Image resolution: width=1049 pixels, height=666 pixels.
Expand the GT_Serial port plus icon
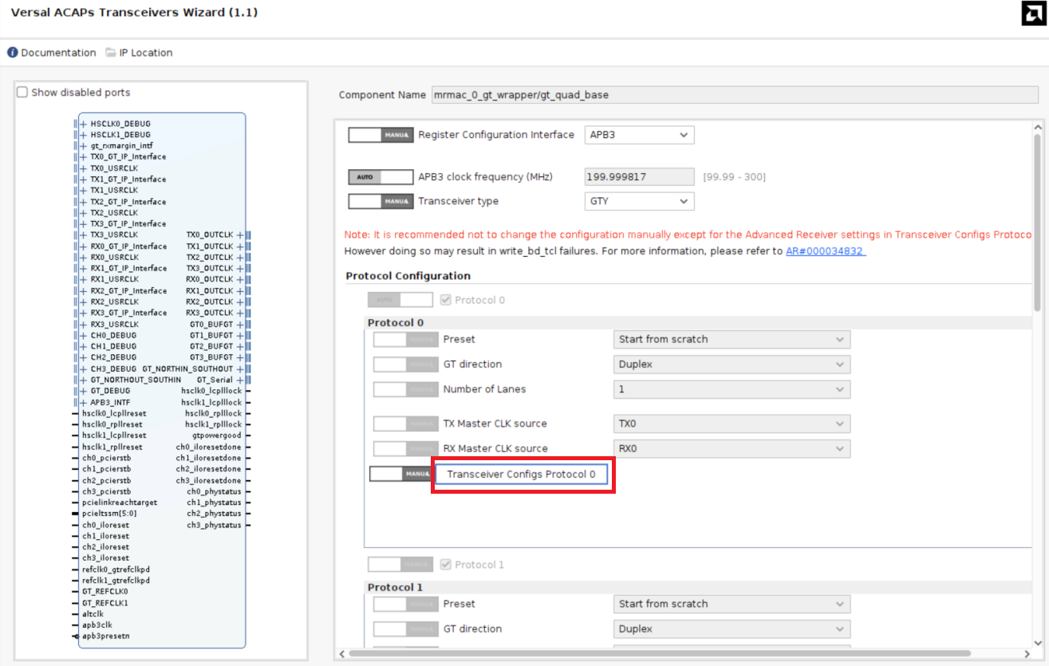[239, 380]
